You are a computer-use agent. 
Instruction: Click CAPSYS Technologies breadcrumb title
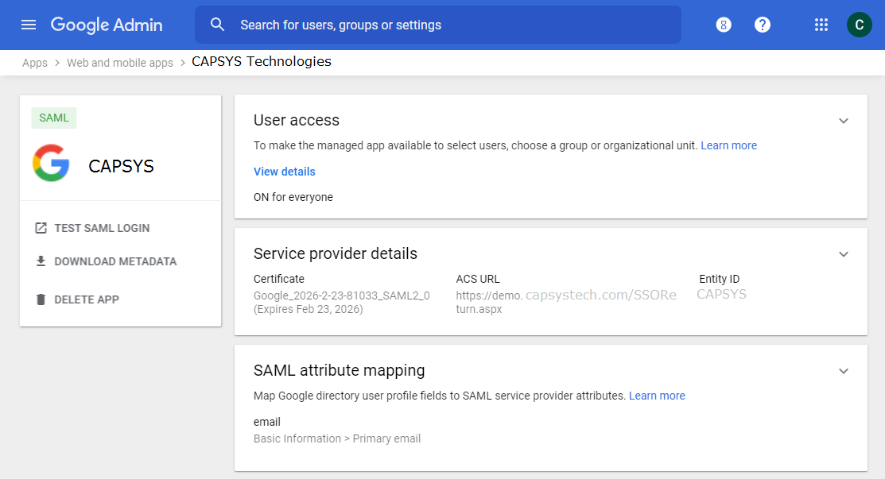pyautogui.click(x=262, y=61)
